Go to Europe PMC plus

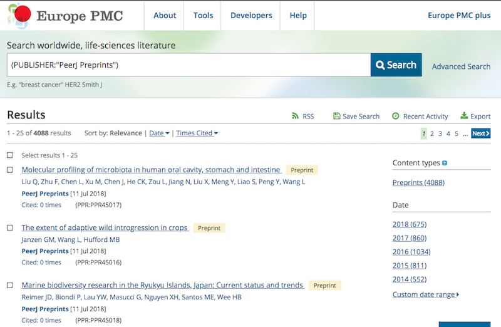click(459, 15)
